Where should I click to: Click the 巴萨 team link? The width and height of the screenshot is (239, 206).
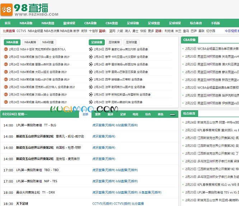194,31
